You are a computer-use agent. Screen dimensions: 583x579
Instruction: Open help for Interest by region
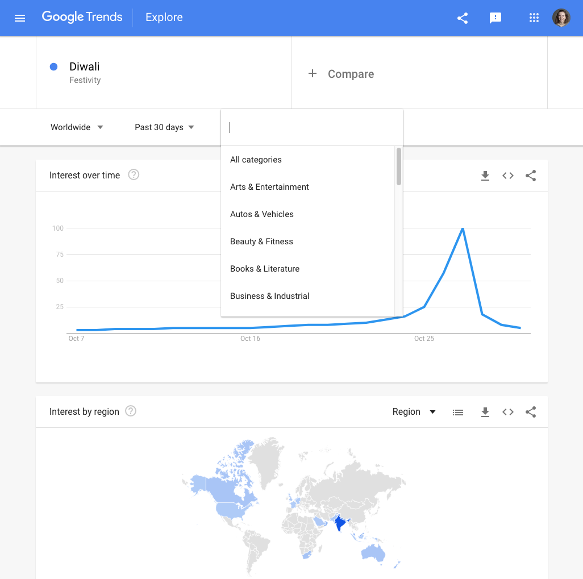click(131, 411)
